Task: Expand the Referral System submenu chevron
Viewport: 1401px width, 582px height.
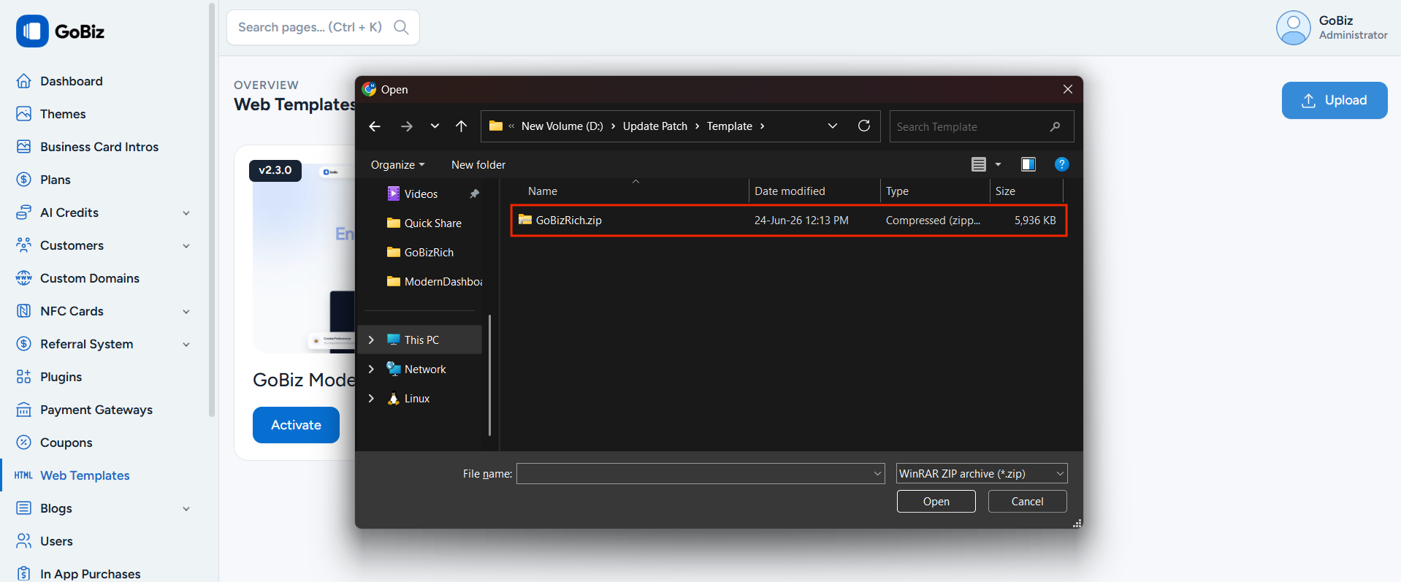Action: point(186,345)
